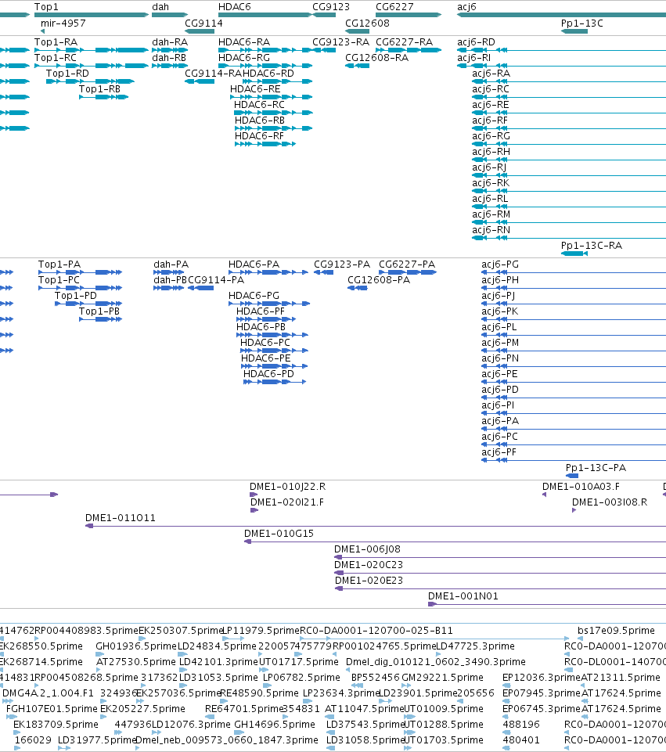
Task: Click the DME1-001N01 clone
Action: (547, 604)
